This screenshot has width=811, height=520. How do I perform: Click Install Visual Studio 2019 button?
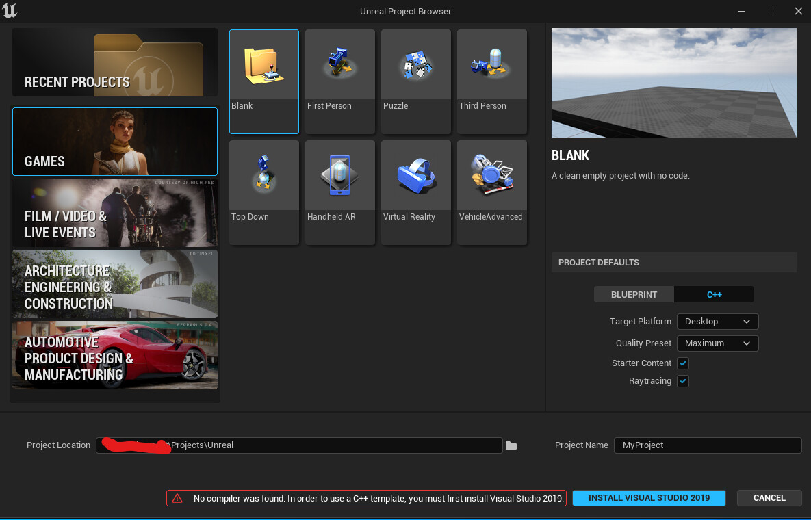coord(649,498)
